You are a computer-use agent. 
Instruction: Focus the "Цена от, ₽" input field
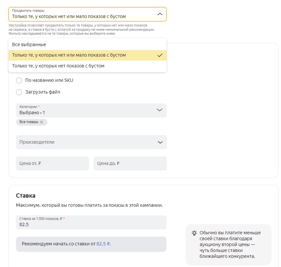coord(52,163)
